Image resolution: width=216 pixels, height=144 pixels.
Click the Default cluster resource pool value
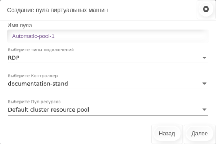pos(48,109)
